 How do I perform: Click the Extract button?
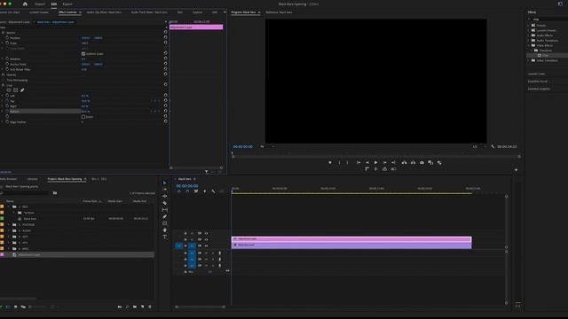[x=413, y=163]
